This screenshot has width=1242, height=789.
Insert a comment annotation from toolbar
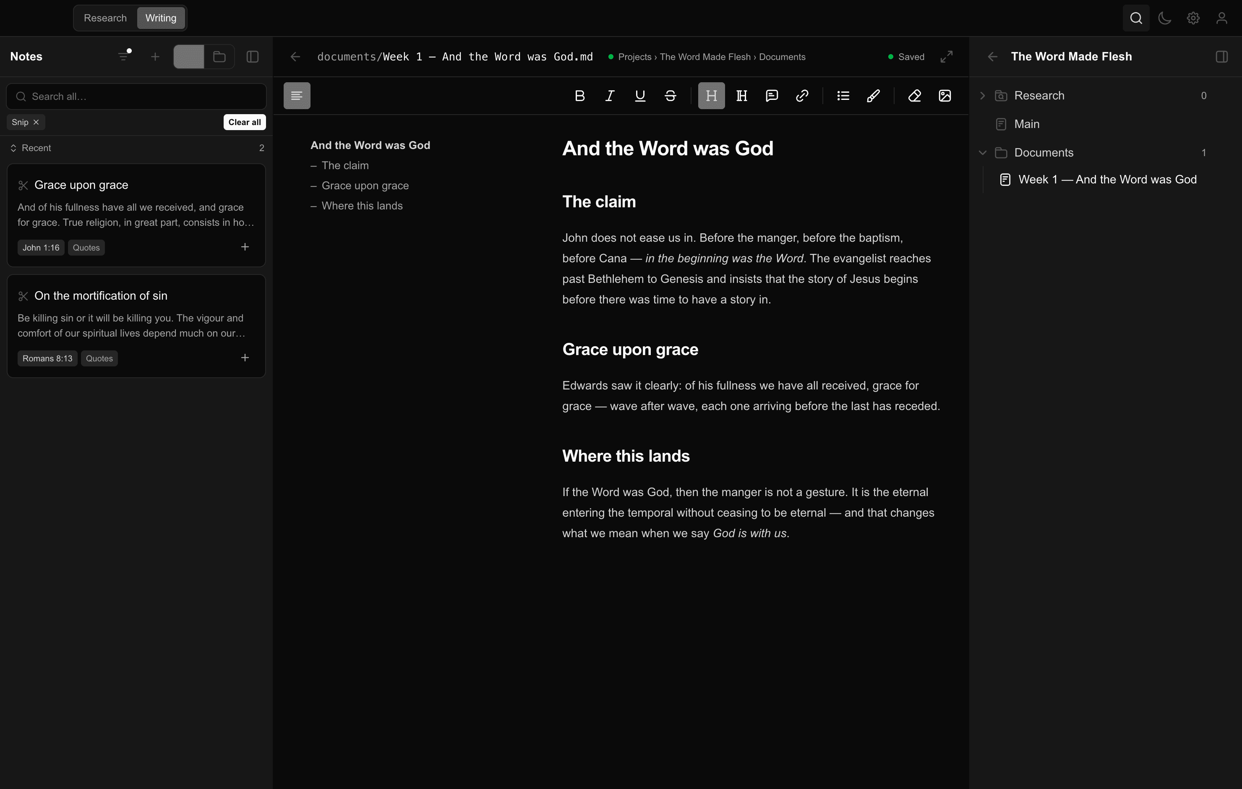point(772,95)
